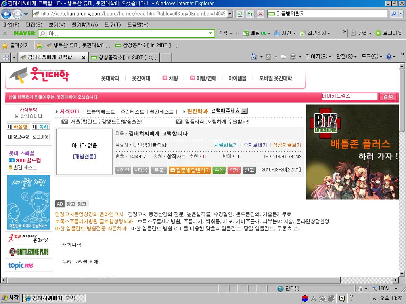The width and height of the screenshot is (406, 304).
Task: Click the Home icon in command bar
Action: [254, 57]
